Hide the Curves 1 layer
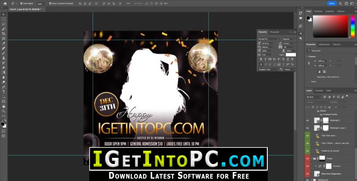This screenshot has height=181, width=357. point(307,166)
